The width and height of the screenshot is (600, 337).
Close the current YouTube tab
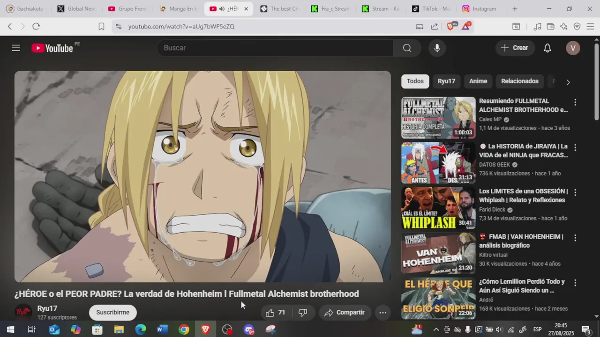[x=246, y=9]
